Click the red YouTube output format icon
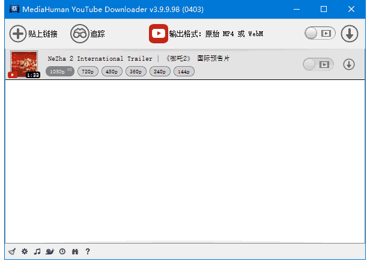Image resolution: width=370 pixels, height=264 pixels. [158, 34]
